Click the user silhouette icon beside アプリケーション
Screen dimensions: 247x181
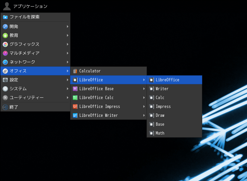point(7,6)
